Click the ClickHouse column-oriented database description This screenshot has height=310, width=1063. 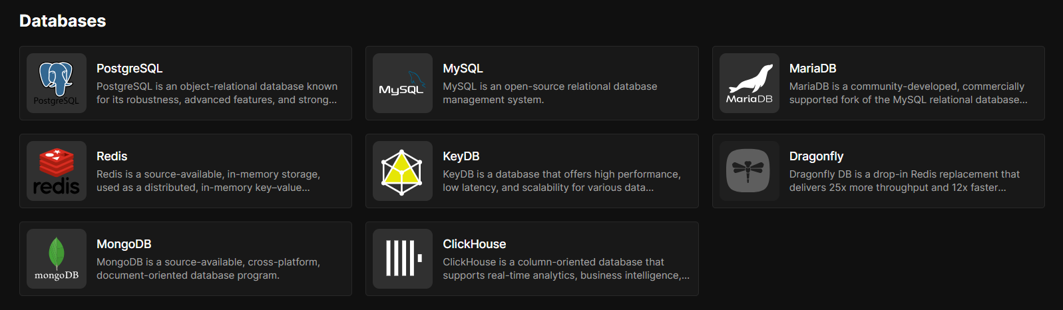(x=566, y=269)
